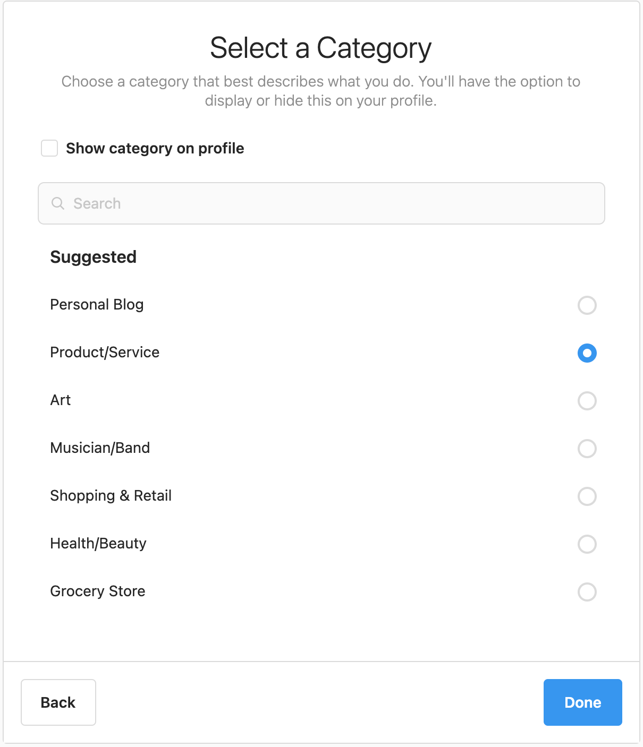Select the Grocery Store radio button

coord(587,592)
